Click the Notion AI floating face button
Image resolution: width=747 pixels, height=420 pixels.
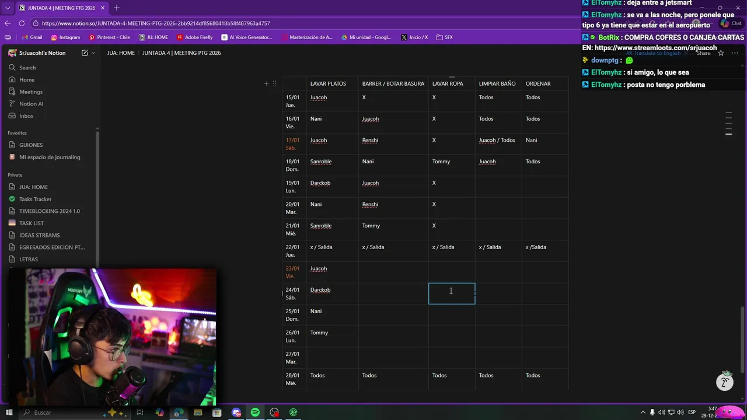coord(725,382)
